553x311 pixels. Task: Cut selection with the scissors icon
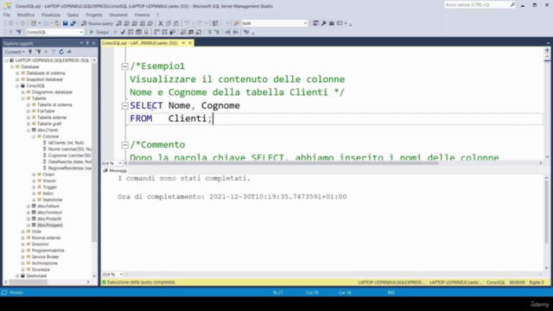[161, 23]
